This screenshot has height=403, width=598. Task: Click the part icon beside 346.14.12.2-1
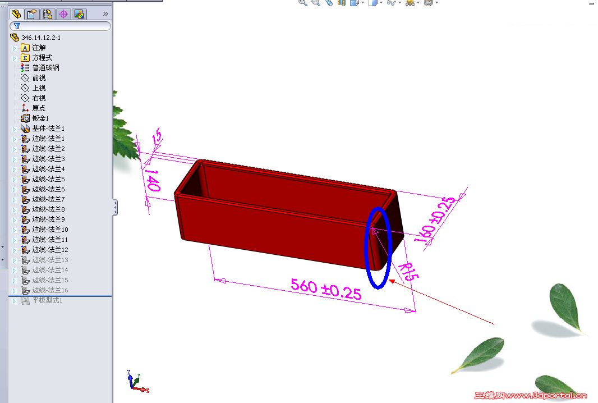(x=15, y=38)
